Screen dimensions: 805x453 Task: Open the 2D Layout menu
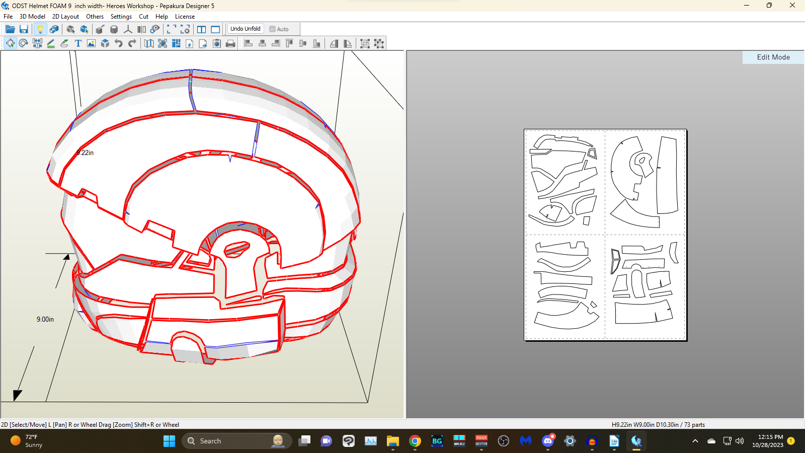[65, 17]
